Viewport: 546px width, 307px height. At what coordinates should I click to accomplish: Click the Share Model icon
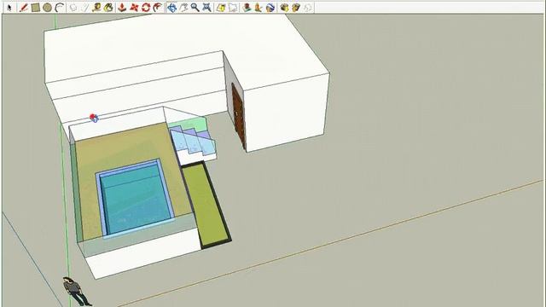[x=296, y=8]
